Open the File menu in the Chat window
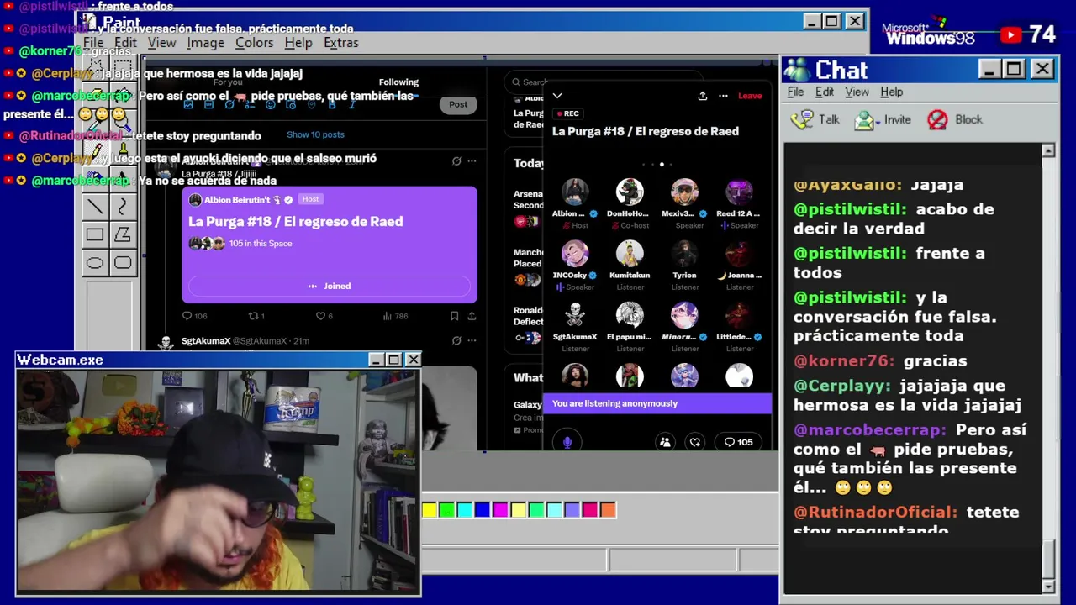1076x605 pixels. 795,92
